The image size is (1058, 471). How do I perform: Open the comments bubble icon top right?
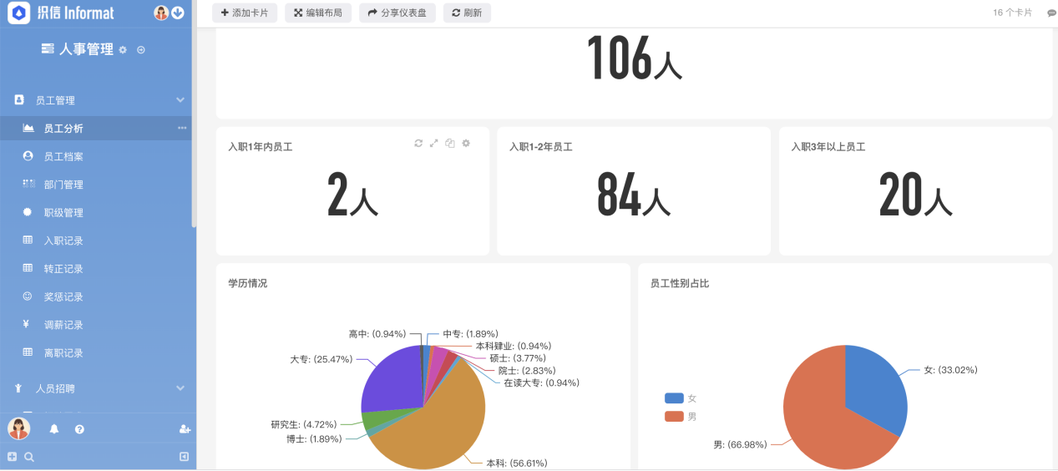(x=1051, y=13)
